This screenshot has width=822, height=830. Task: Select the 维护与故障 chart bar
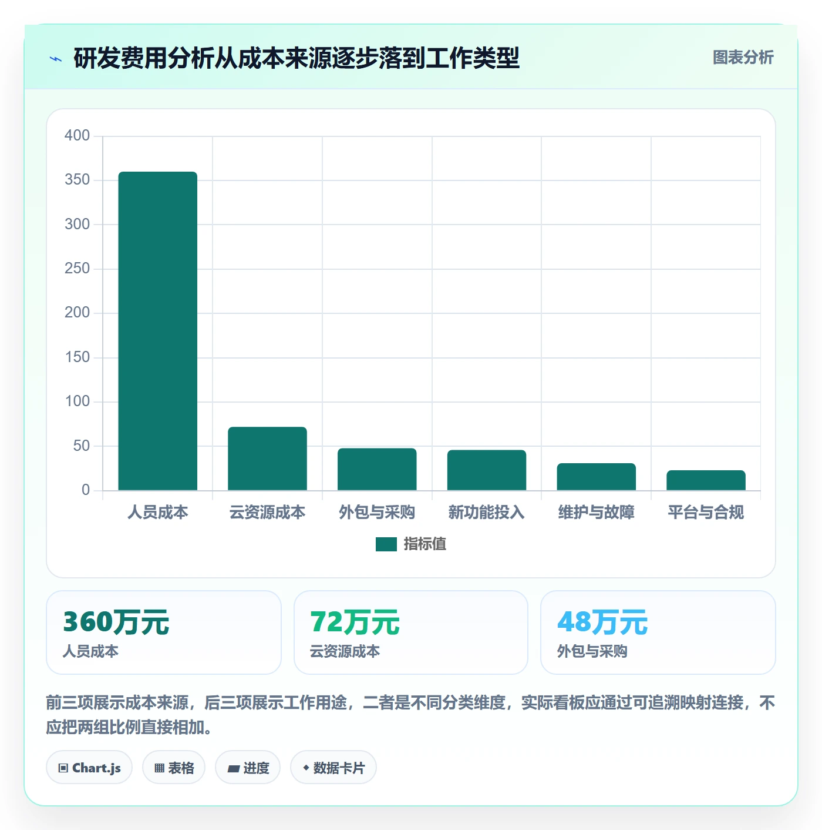click(x=596, y=477)
